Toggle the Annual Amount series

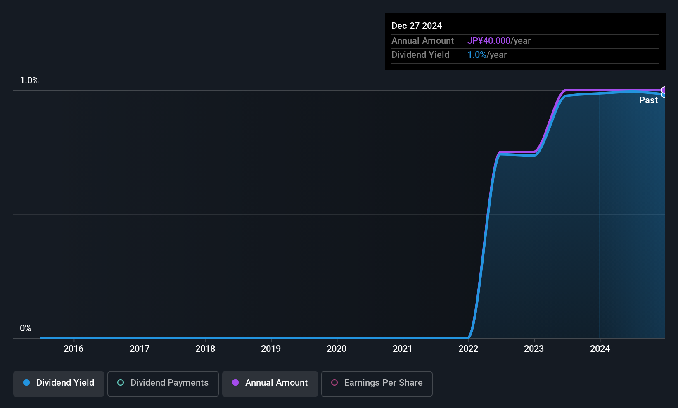pyautogui.click(x=270, y=384)
